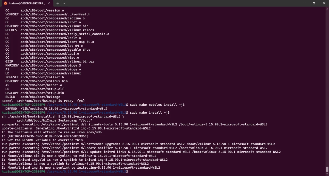Click the 'sudo make install -j8' command text
The height and width of the screenshot is (176, 329).
[150, 112]
